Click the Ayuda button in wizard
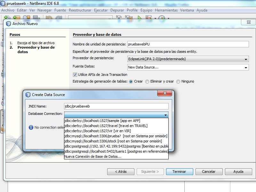 point(238,172)
